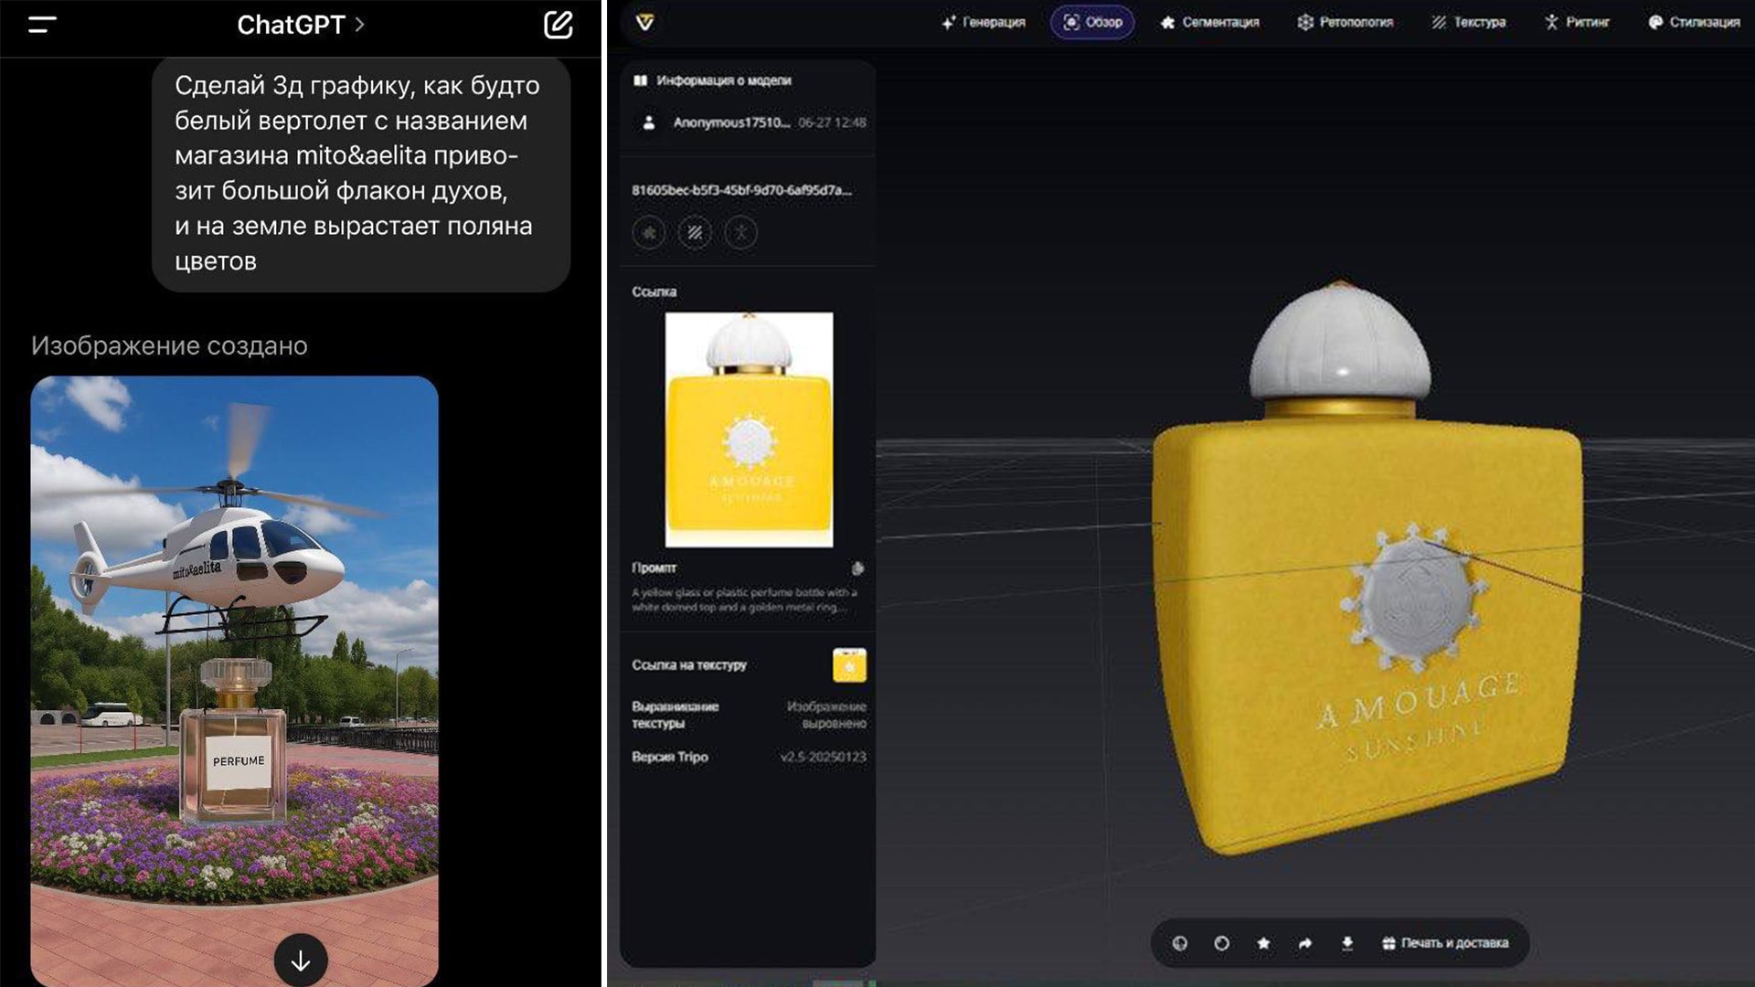The height and width of the screenshot is (987, 1755).
Task: Switch to the Ретопология tab
Action: point(1345,22)
